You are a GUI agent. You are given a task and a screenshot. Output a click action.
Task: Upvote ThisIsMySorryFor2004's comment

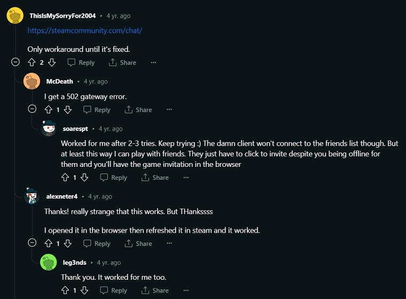(32, 63)
